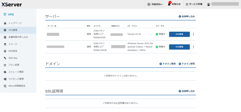The image size is (241, 112).
Task: Click the gift icon for 各種特典
Action: 5,37
